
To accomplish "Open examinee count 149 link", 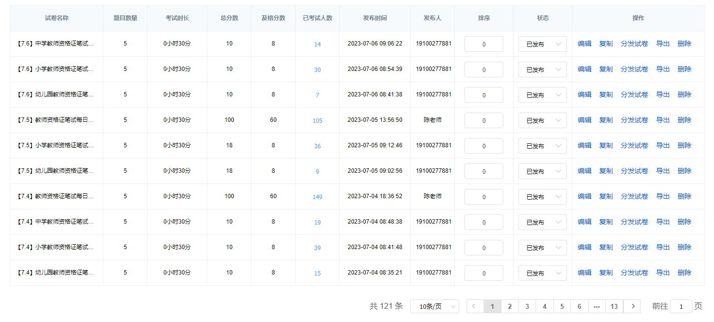I will pos(318,197).
